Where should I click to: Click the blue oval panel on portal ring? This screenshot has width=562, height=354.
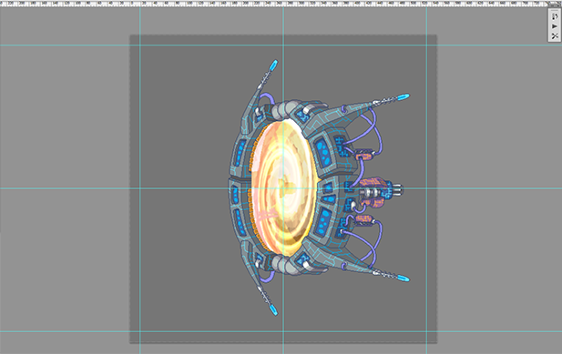tap(323, 150)
